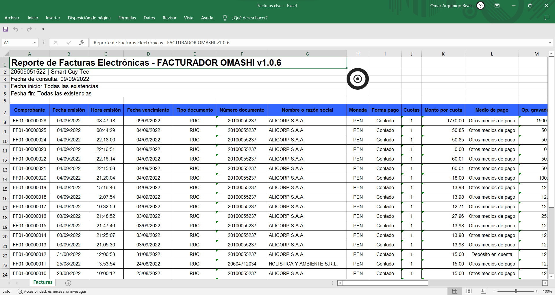Open the Ayuda tab
Screen dimensions: 555x295
click(x=207, y=18)
